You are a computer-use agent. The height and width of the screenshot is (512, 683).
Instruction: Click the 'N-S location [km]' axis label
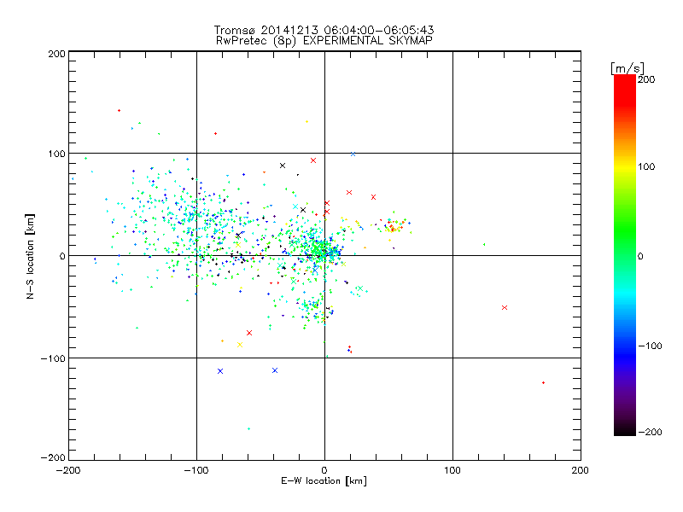(x=30, y=257)
